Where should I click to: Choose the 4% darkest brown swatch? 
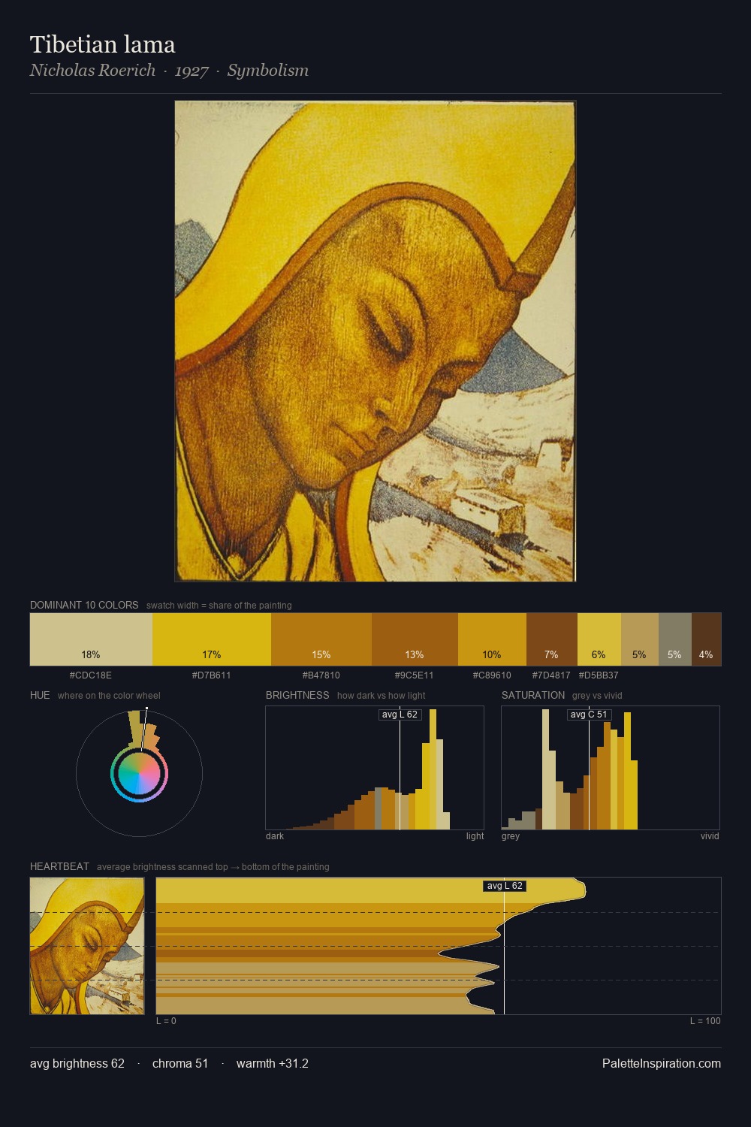(706, 639)
